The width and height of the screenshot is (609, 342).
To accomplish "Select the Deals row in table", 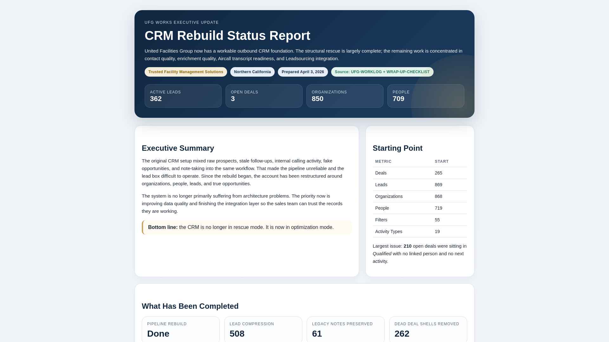I will (x=419, y=173).
